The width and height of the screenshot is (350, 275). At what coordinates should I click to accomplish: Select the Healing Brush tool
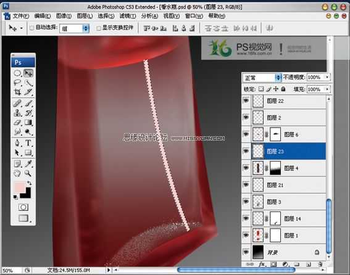tap(17, 103)
